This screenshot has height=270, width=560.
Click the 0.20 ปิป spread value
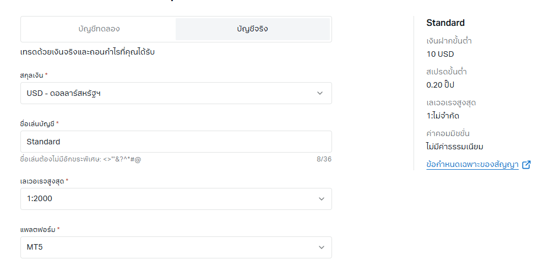[x=440, y=85]
